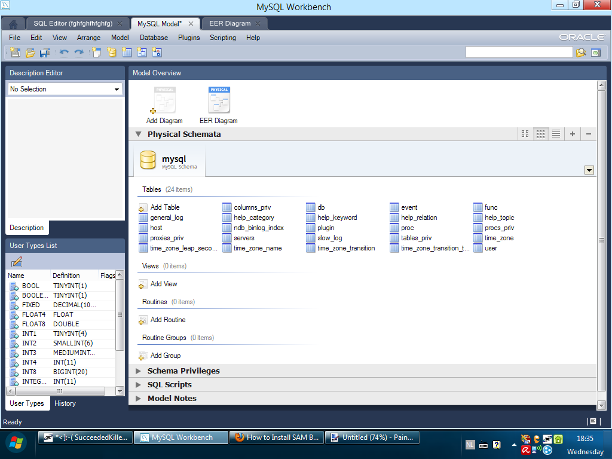Click the toolbar search input field
The height and width of the screenshot is (459, 612).
pyautogui.click(x=519, y=53)
